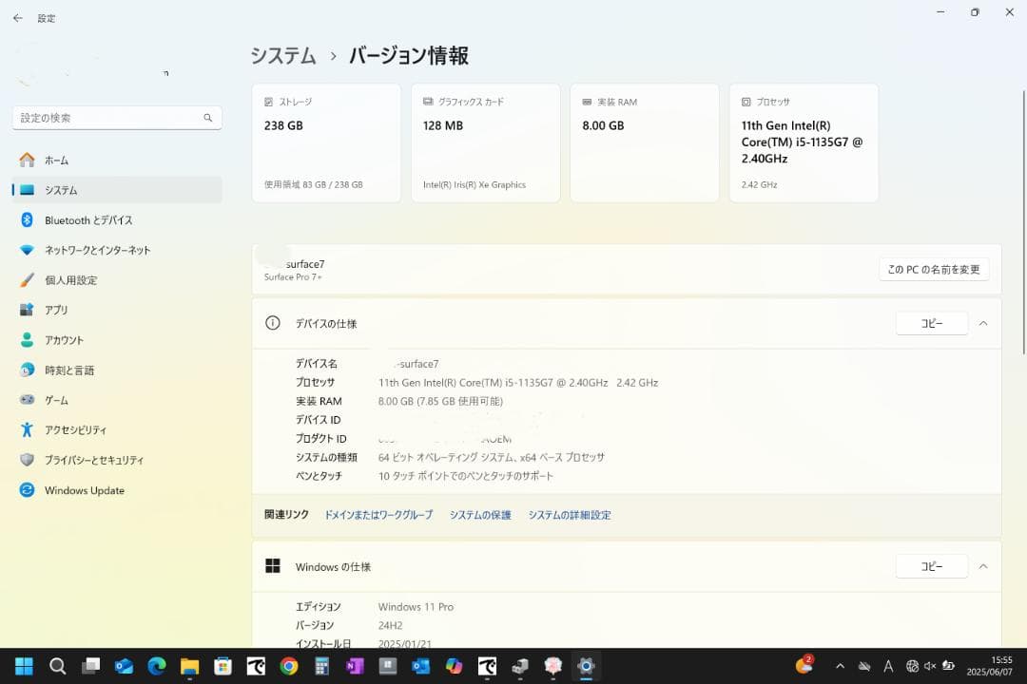Open システムの詳細設定 link

[570, 515]
